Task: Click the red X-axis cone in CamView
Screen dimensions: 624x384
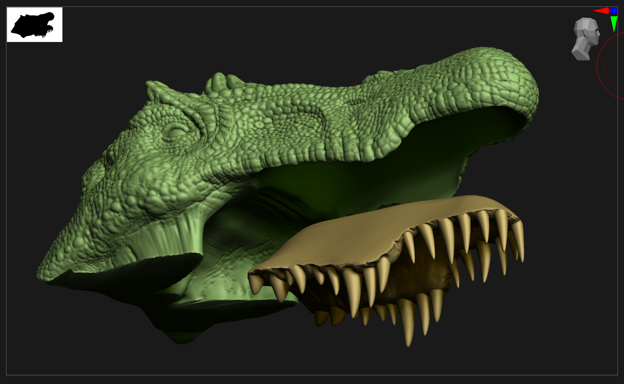Action: pos(601,11)
